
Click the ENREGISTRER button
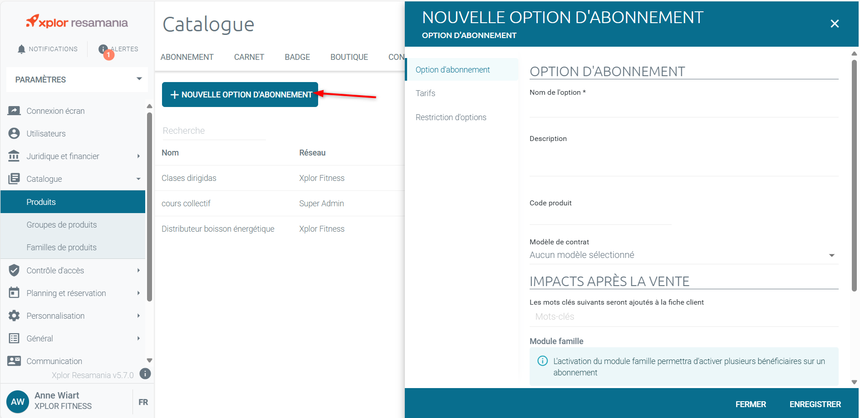coord(815,404)
